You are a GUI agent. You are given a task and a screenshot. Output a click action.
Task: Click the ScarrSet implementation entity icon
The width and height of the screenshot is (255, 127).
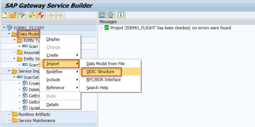pyautogui.click(x=20, y=77)
